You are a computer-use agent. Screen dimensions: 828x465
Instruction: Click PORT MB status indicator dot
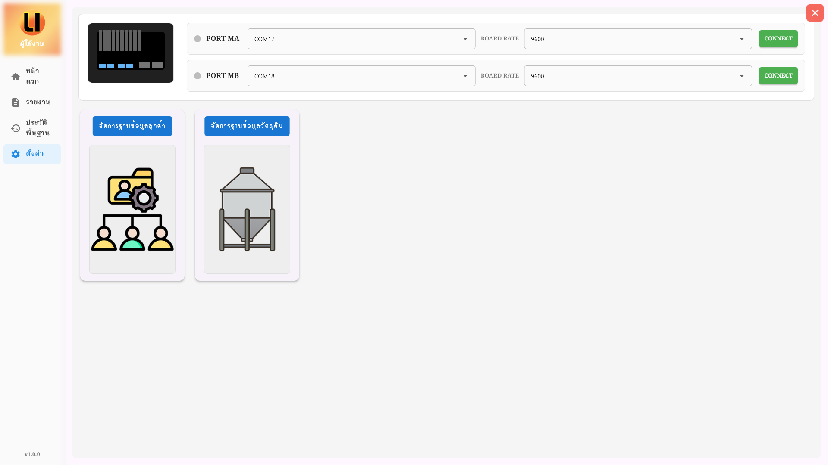198,76
